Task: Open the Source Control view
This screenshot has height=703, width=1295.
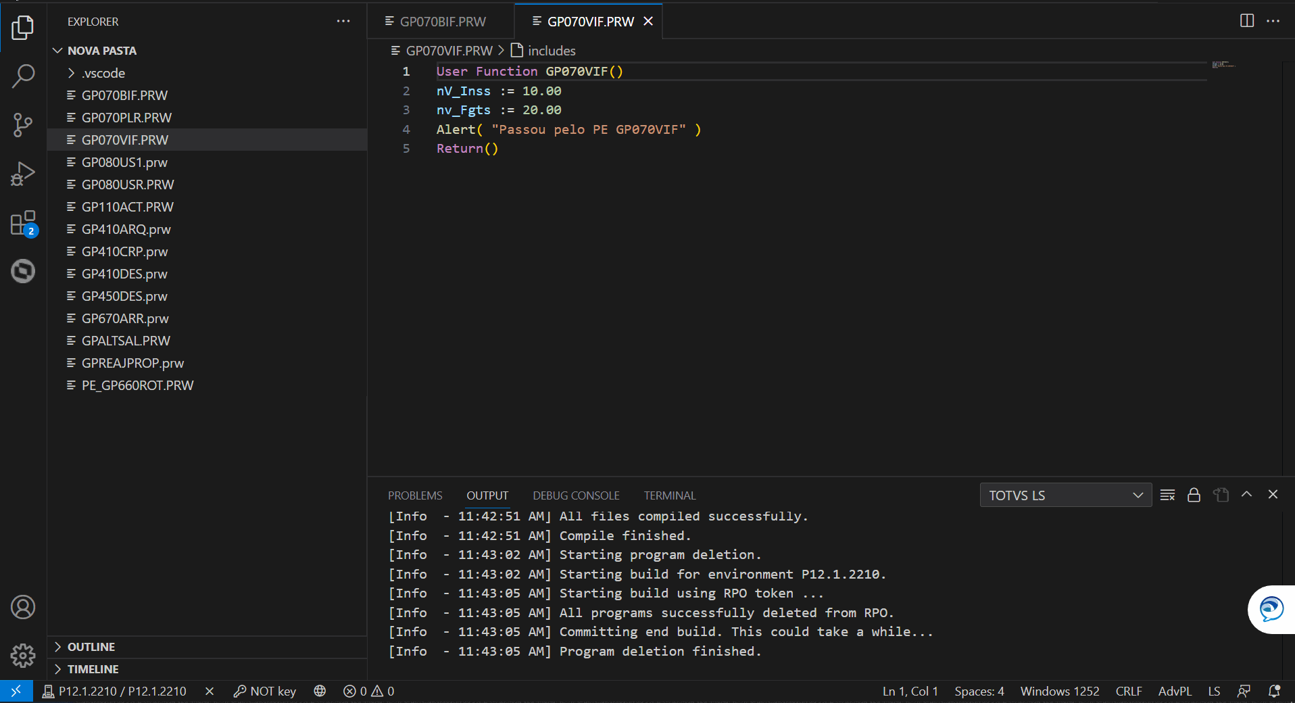Action: (x=23, y=125)
